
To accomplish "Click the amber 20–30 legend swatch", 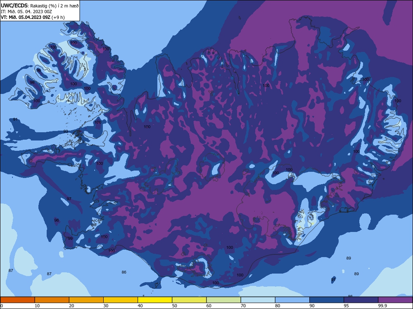I will click(x=86, y=300).
